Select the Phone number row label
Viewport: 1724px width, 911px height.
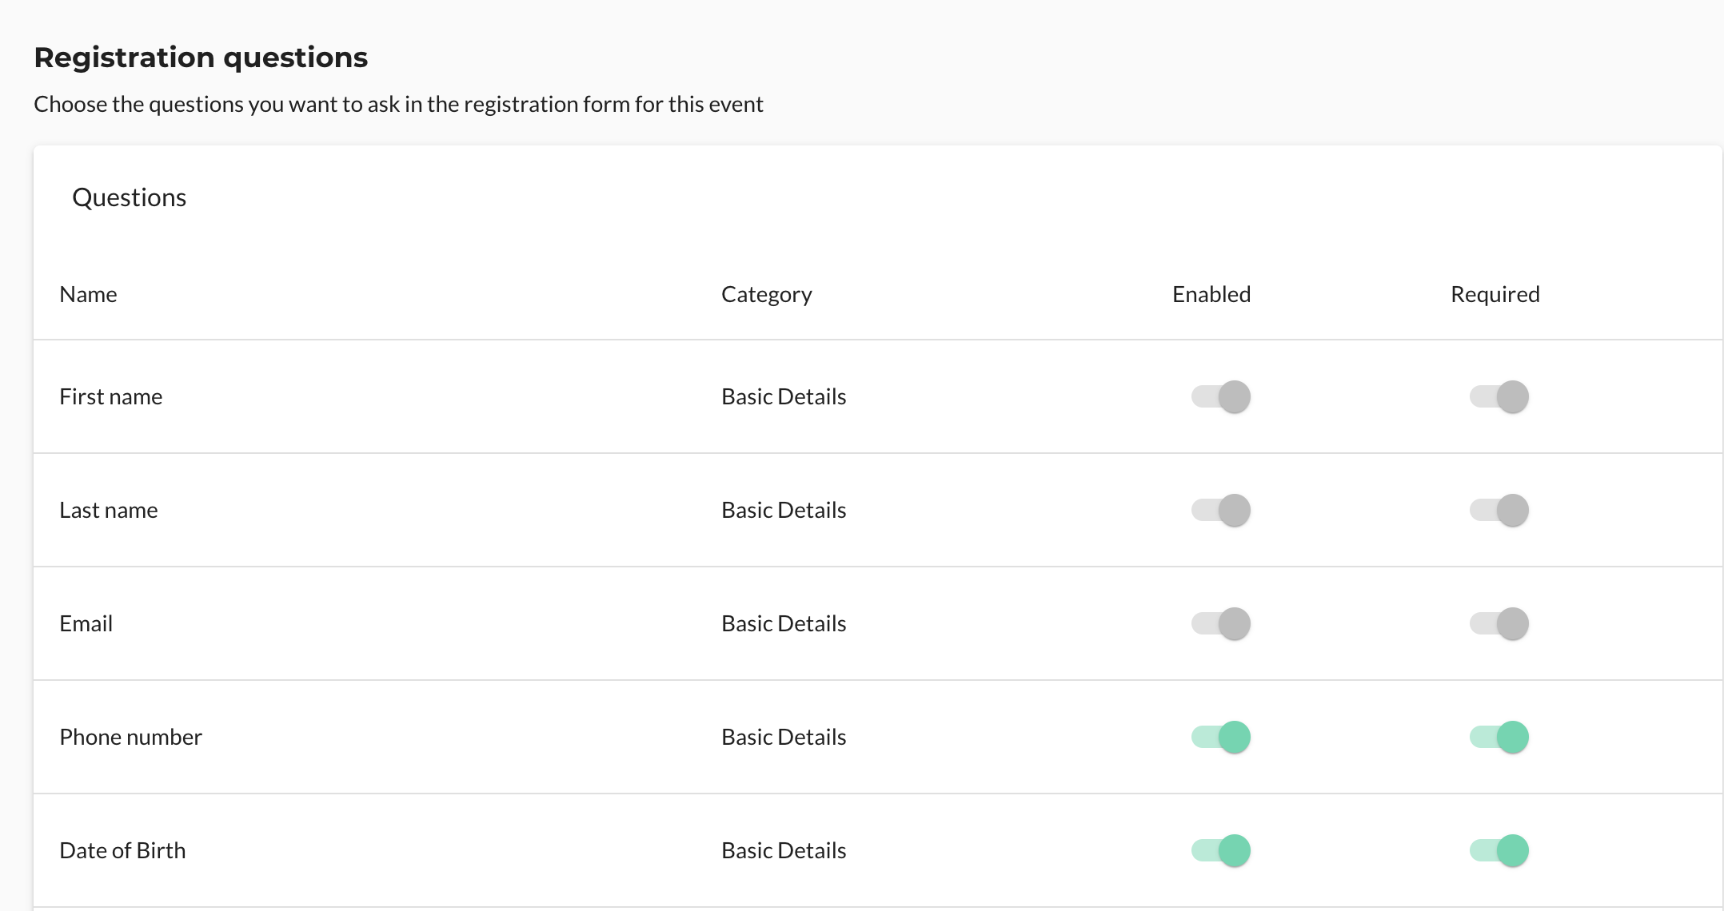point(130,737)
